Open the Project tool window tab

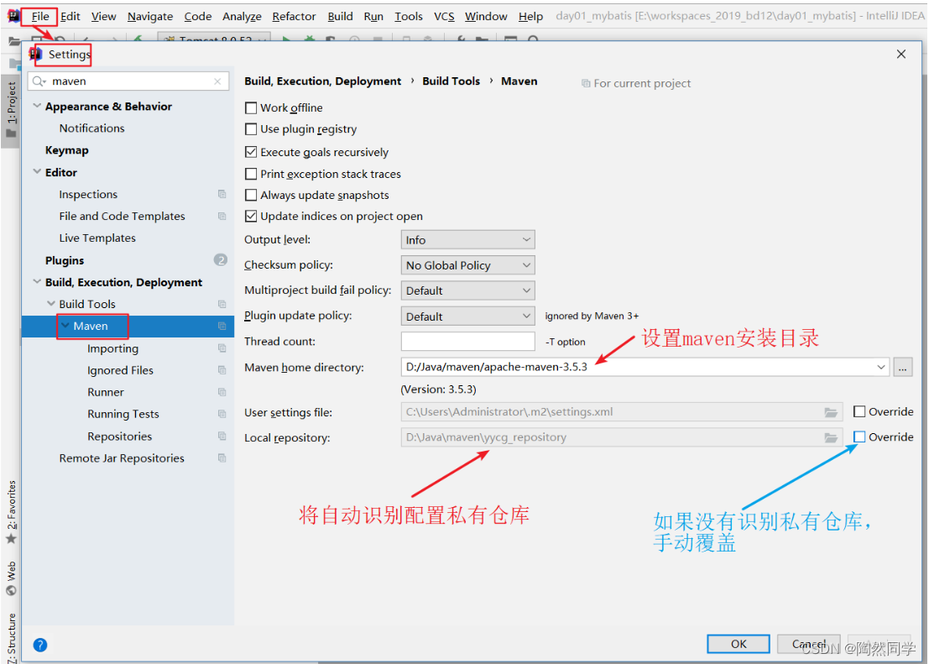(11, 109)
